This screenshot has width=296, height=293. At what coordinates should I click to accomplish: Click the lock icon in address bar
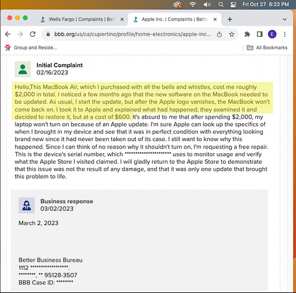48,34
